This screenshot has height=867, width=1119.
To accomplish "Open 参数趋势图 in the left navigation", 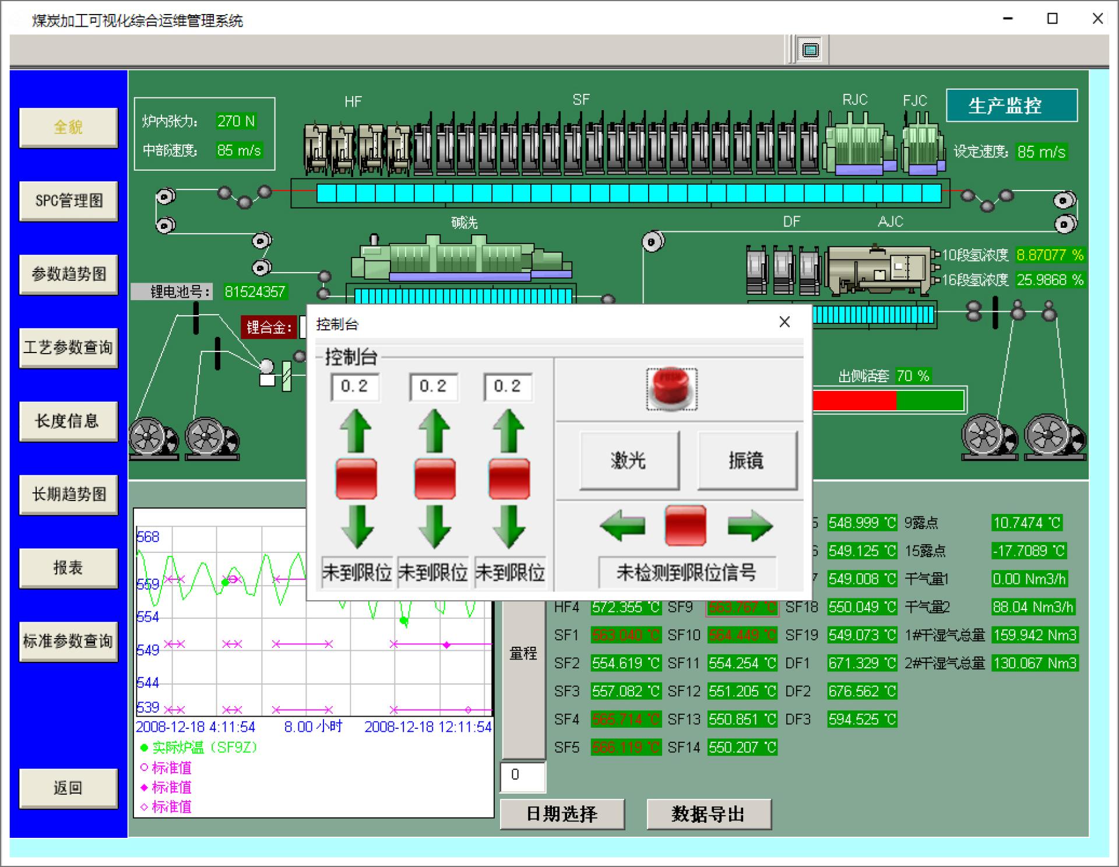I will pyautogui.click(x=68, y=274).
